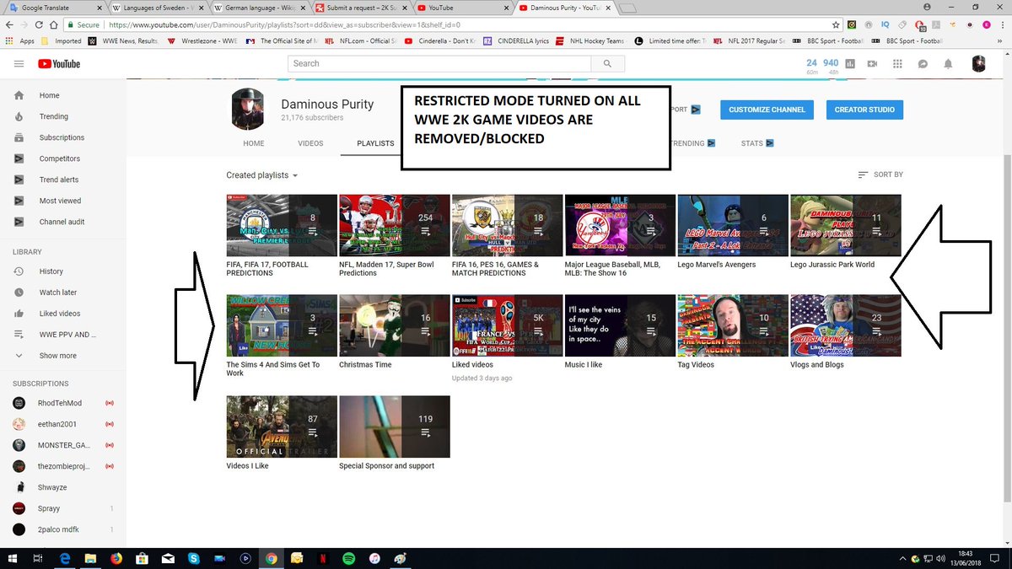
Task: Open the account avatar menu
Action: tap(978, 64)
